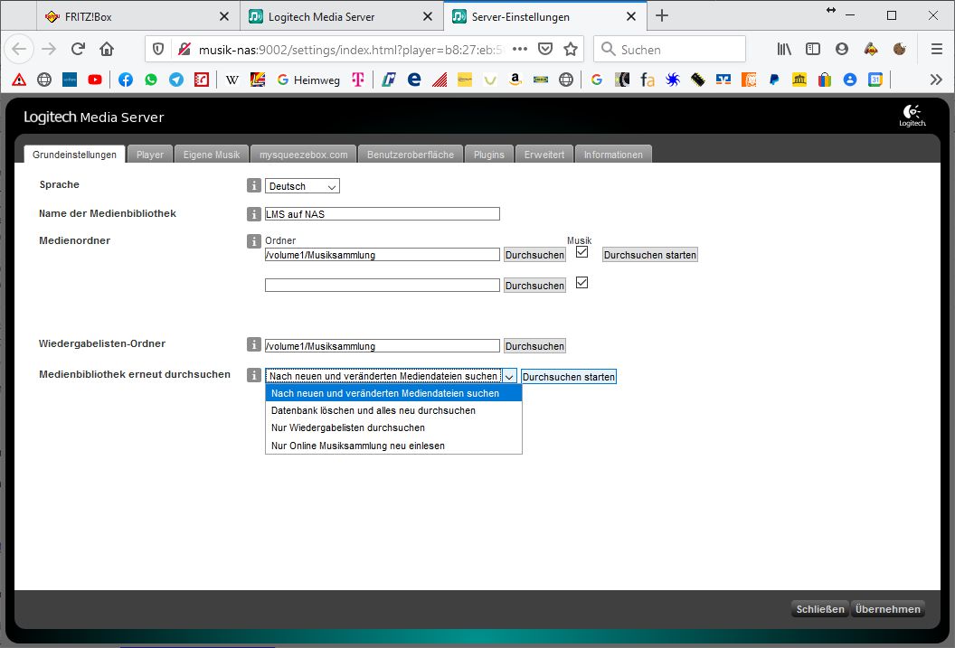Browse for the first media folder
This screenshot has width=955, height=648.
coord(534,255)
